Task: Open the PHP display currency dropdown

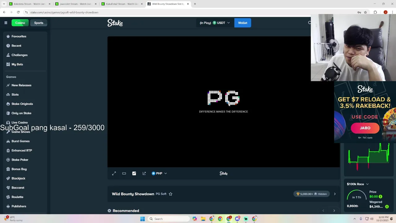Action: (x=159, y=173)
